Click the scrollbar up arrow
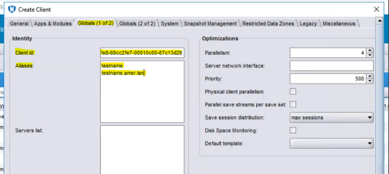 [379, 21]
